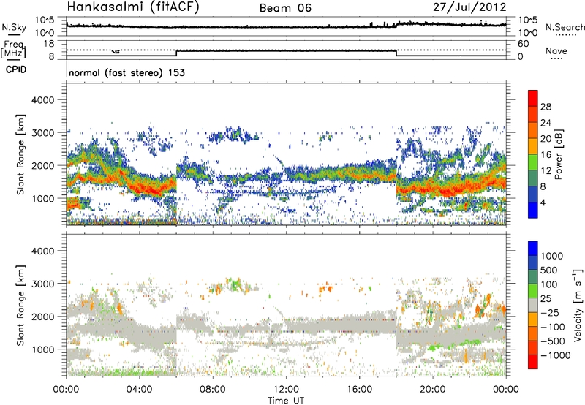Screen dimensions: 585x405
Task: Click the 'Power [dB]' colorbar label
Action: (559, 154)
